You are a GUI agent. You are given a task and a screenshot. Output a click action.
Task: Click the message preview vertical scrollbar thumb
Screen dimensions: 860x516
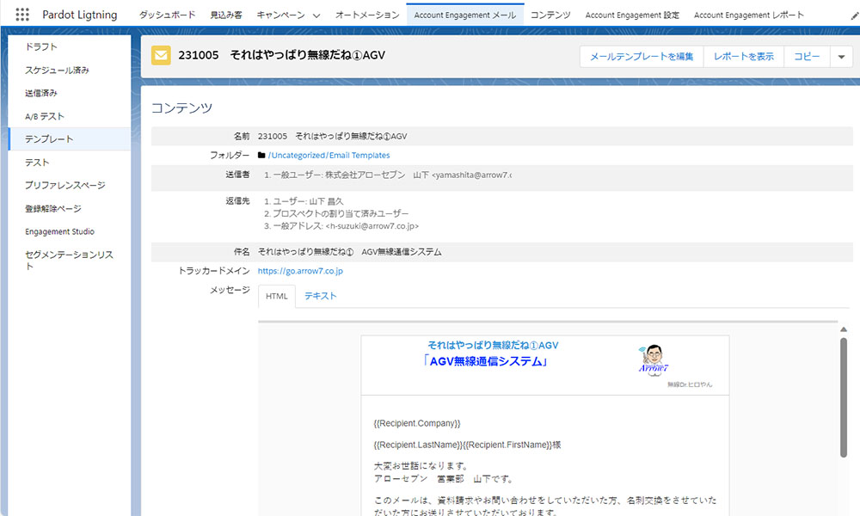(844, 397)
